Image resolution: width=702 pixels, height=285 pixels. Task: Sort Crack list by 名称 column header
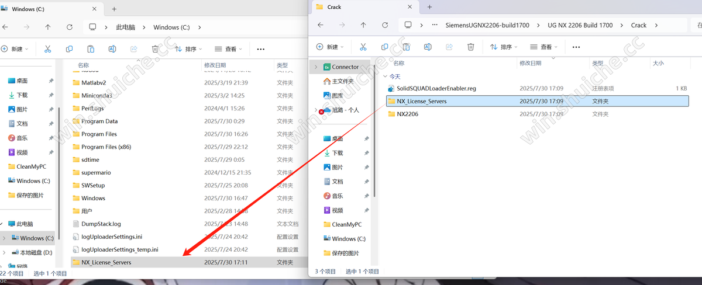click(x=399, y=63)
